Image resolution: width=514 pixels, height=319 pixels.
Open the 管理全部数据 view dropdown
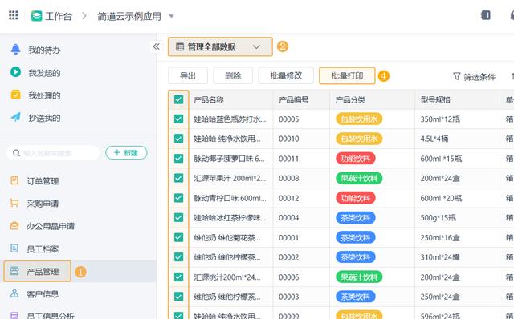tap(220, 46)
